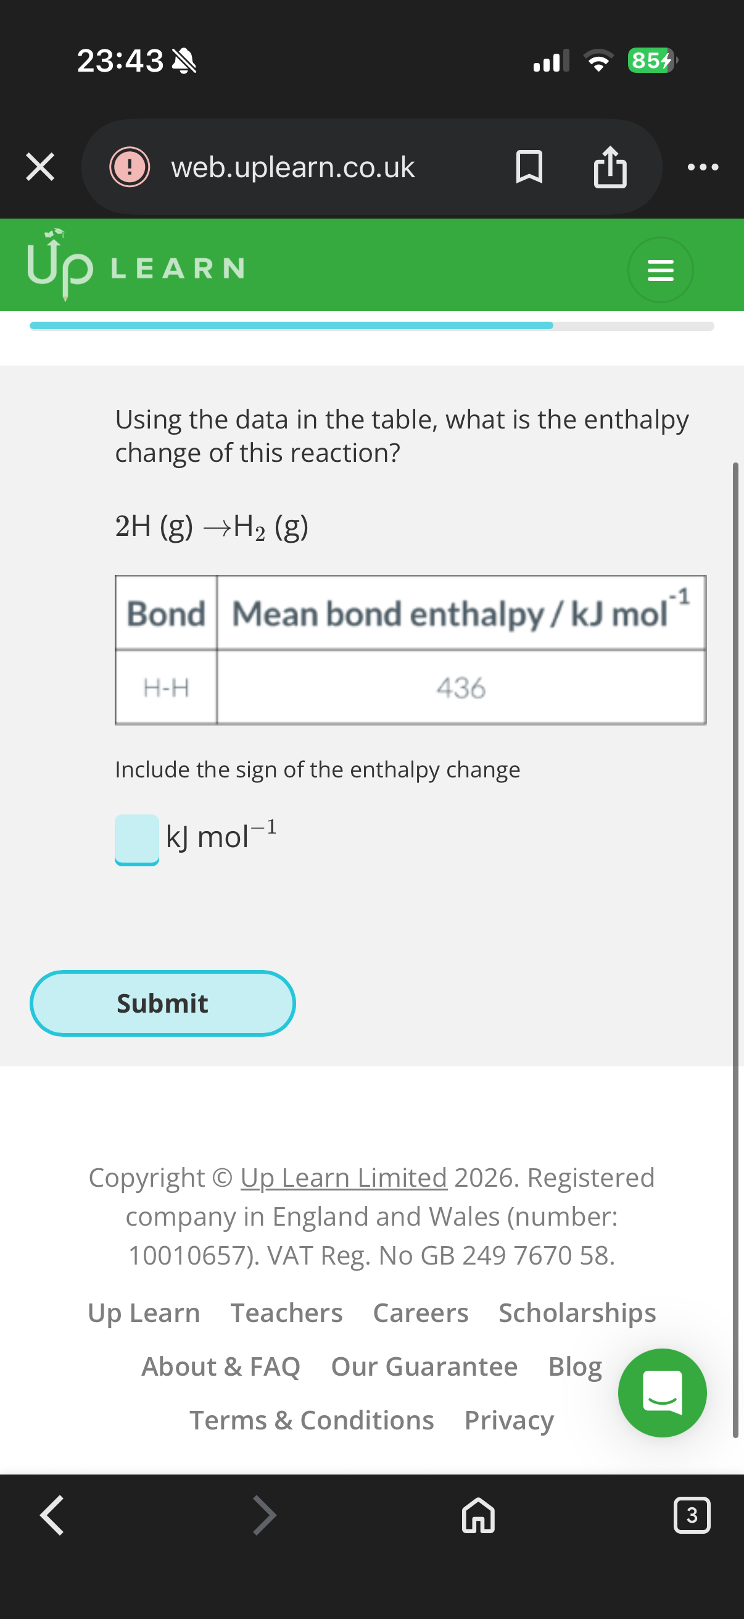Go to the browser home screen
The height and width of the screenshot is (1619, 744).
(x=479, y=1515)
